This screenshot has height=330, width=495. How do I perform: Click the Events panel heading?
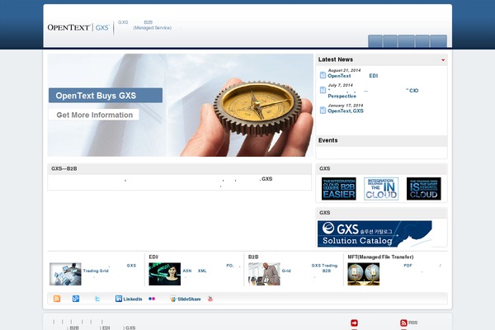pyautogui.click(x=328, y=140)
